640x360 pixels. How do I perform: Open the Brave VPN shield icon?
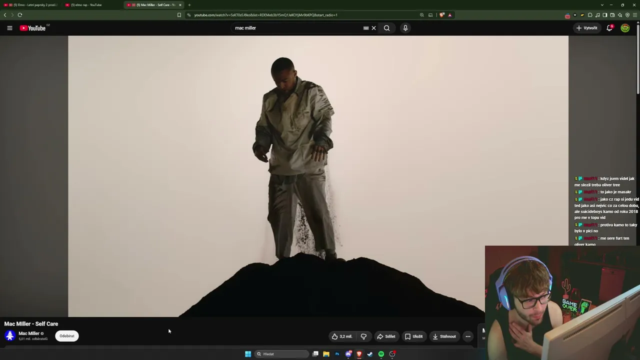click(x=627, y=15)
